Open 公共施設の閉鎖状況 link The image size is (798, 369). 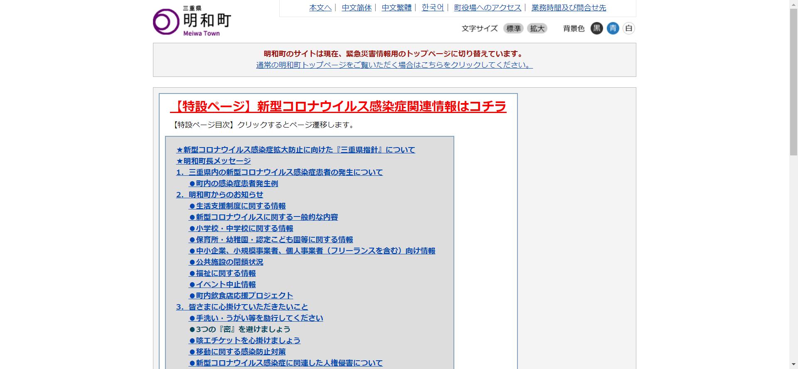tap(226, 262)
